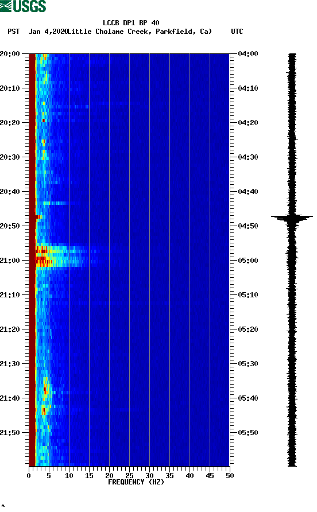Click the 20:00 PST time label
317x512 pixels.
click(10, 54)
